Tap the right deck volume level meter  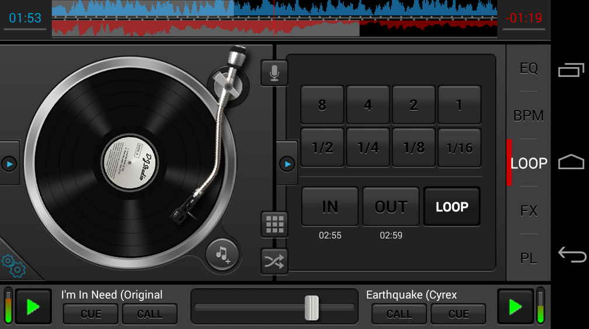coord(540,306)
